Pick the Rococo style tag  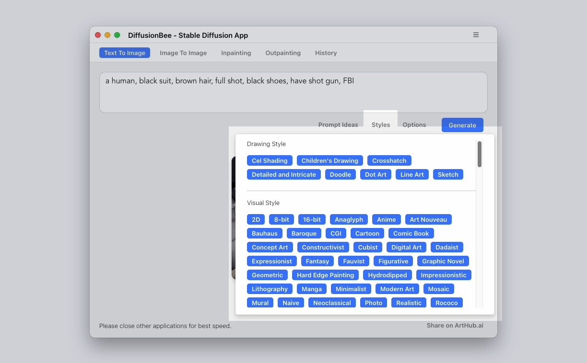click(x=447, y=303)
